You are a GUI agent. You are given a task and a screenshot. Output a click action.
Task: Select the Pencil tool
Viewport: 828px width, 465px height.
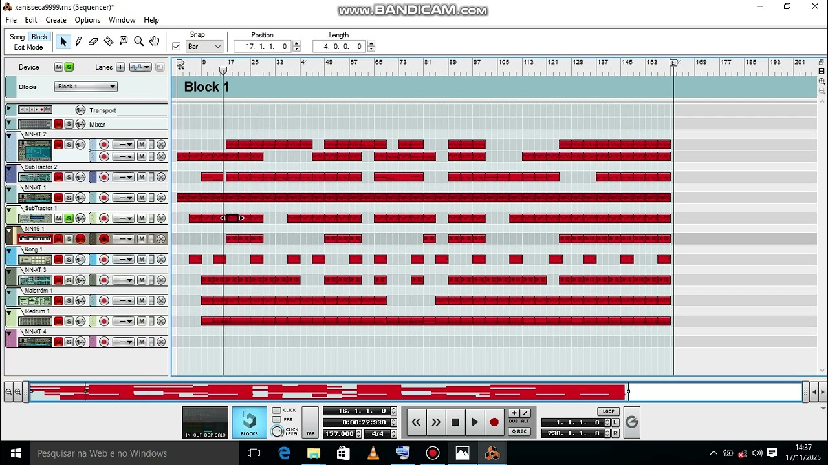tap(78, 41)
